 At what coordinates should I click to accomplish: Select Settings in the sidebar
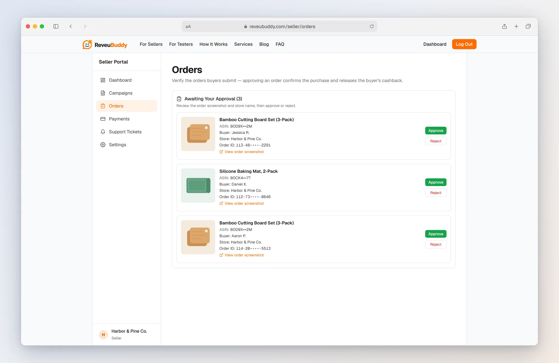[x=127, y=145]
